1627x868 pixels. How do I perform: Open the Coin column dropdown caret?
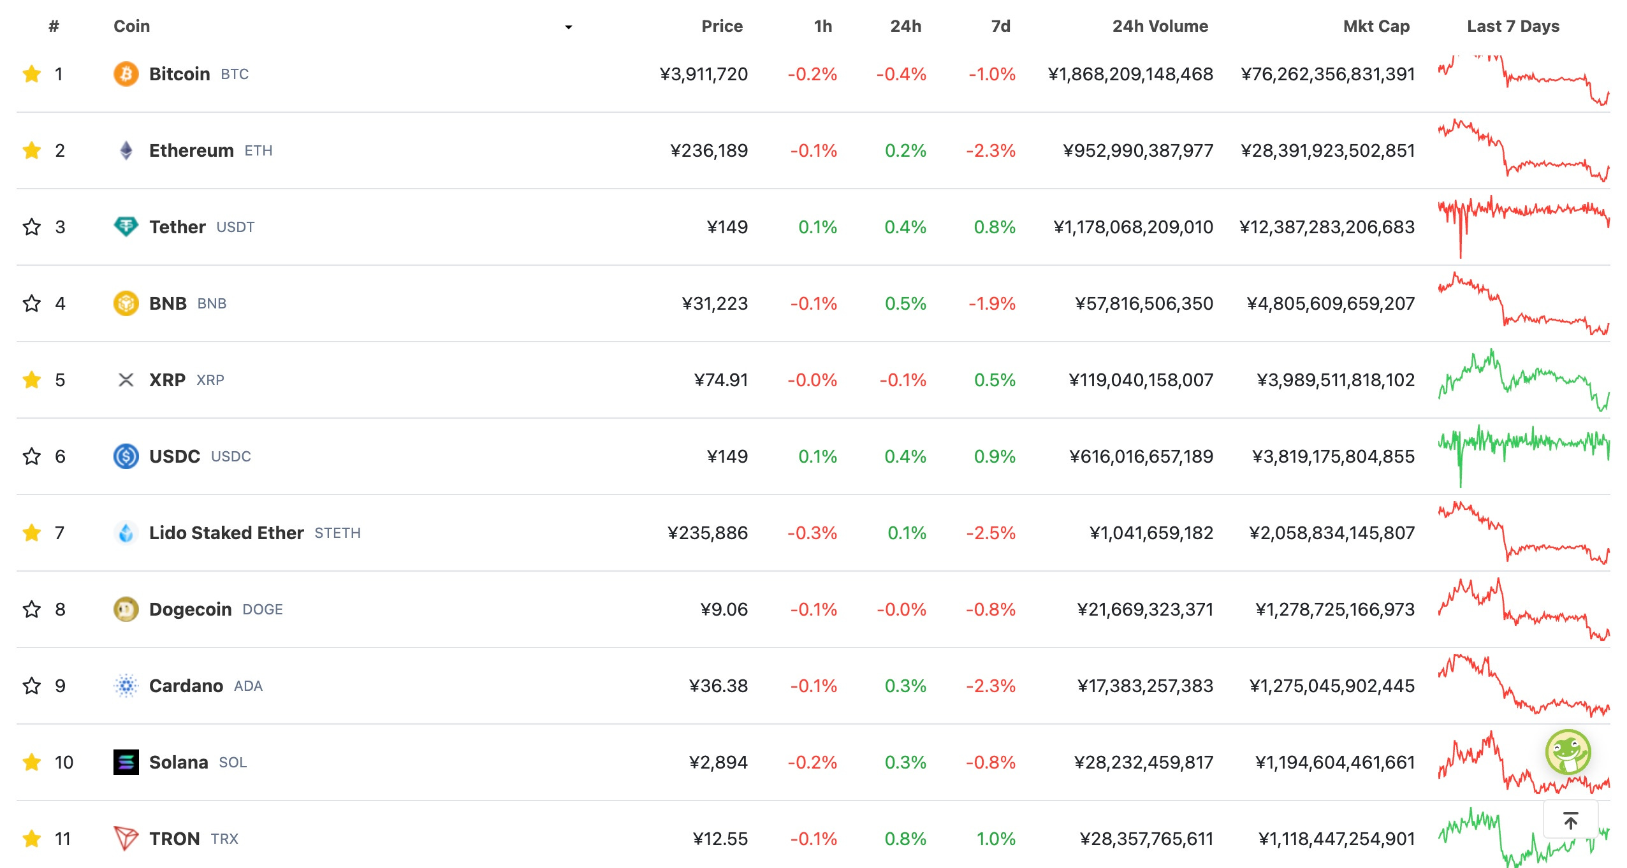pyautogui.click(x=569, y=27)
